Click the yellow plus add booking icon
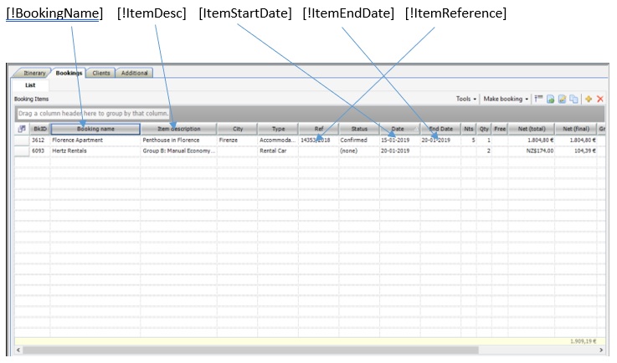 coord(589,99)
